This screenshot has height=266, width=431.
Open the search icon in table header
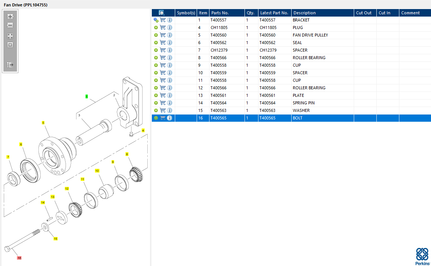(162, 13)
